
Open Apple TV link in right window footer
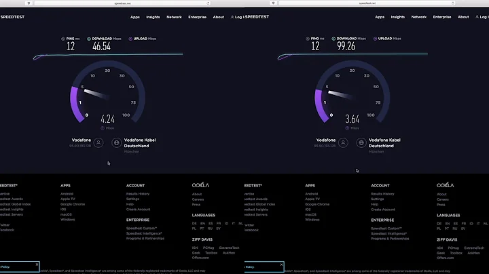click(x=312, y=199)
